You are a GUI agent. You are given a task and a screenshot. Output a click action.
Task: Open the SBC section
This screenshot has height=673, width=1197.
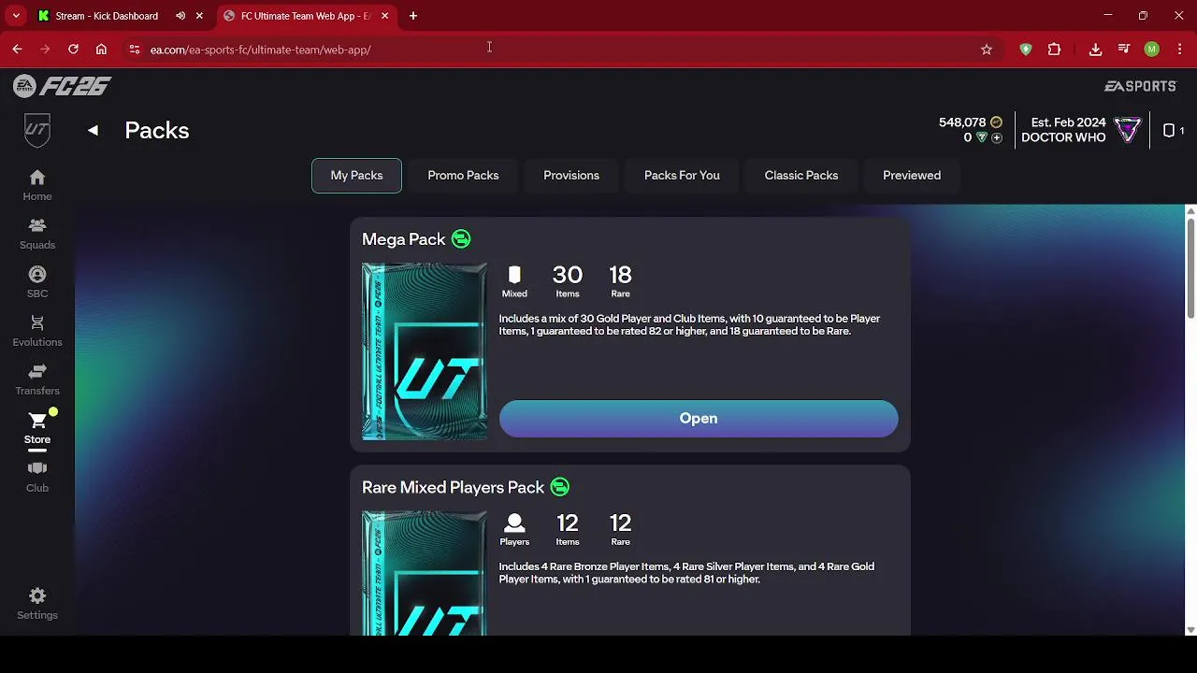37,282
